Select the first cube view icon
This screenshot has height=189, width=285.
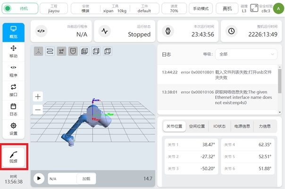(84, 51)
